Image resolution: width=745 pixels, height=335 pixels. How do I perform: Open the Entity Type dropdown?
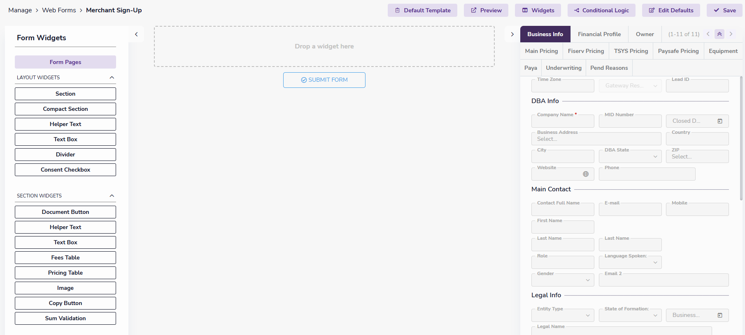point(587,315)
